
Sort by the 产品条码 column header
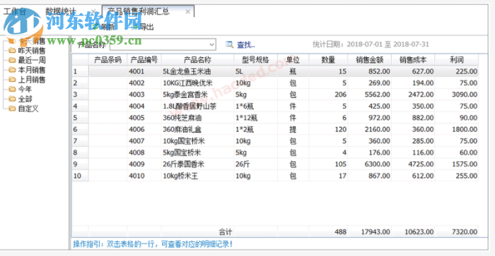click(x=108, y=59)
